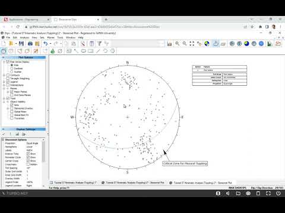Click the TURBO.NET fullscreen icon
This screenshot has width=285, height=213.
tap(268, 193)
